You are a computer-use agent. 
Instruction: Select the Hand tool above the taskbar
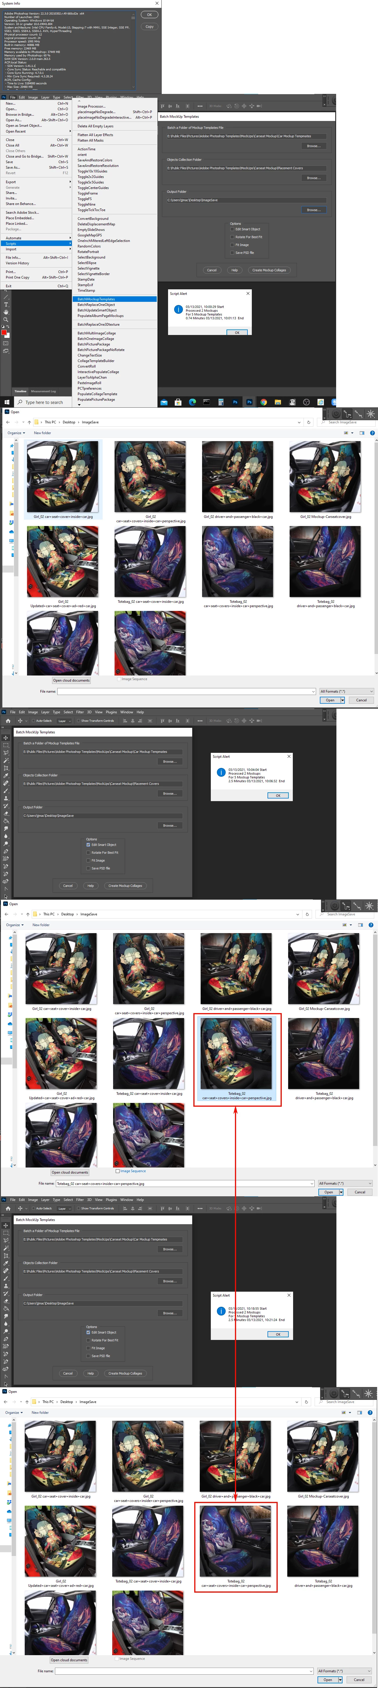coord(6,312)
